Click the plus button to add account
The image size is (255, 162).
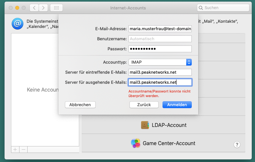(15, 150)
